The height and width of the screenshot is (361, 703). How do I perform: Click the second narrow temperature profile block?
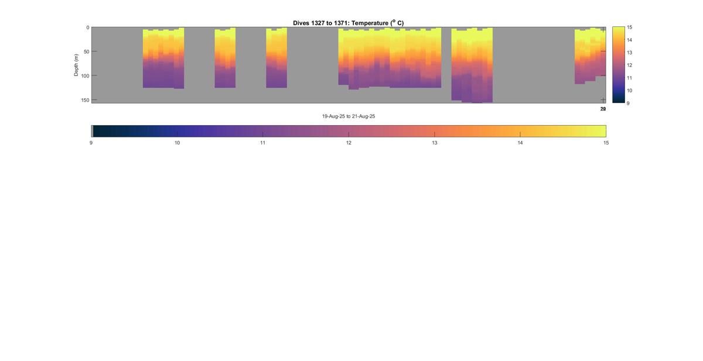[x=225, y=59]
